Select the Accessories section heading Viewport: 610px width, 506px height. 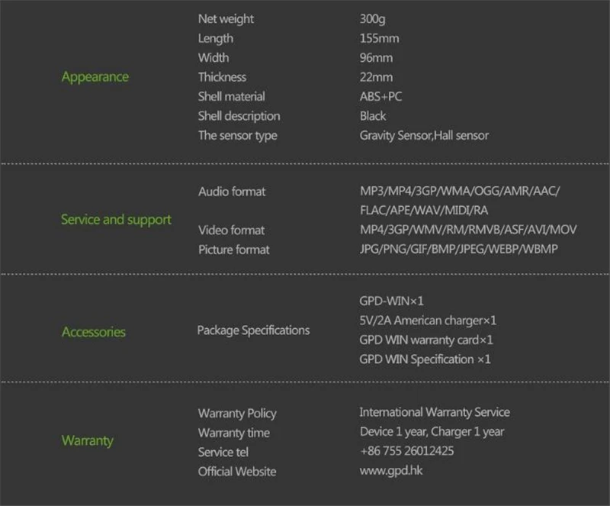pos(93,332)
